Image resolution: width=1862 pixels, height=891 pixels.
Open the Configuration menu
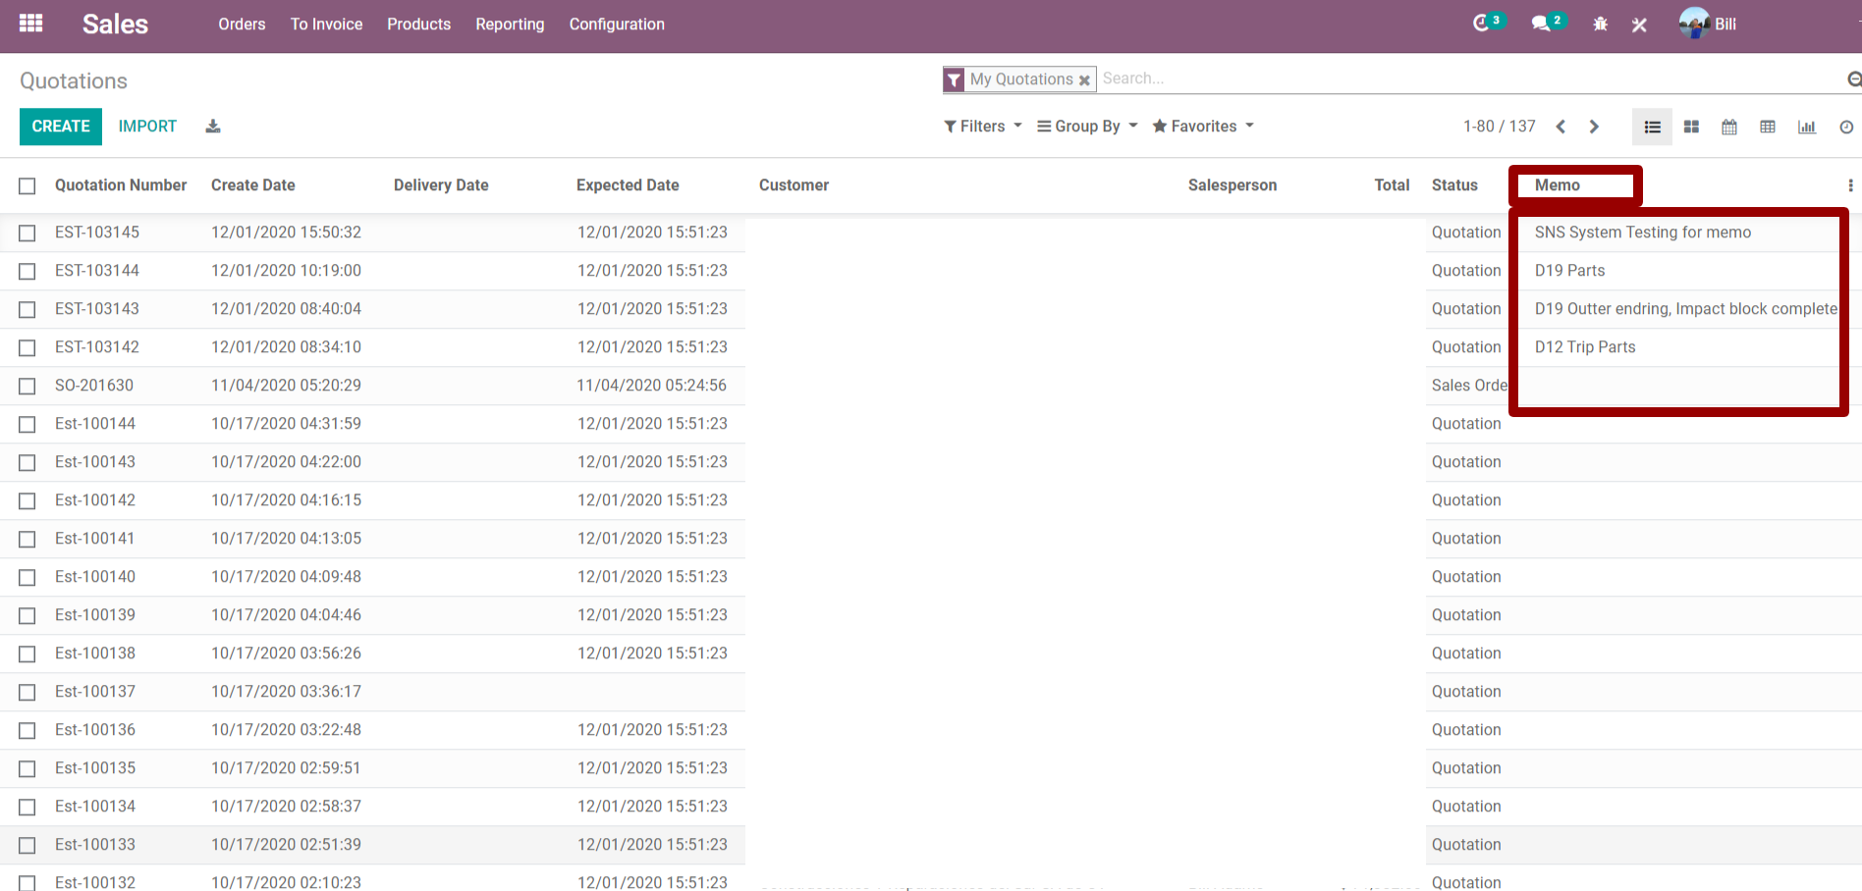(617, 25)
